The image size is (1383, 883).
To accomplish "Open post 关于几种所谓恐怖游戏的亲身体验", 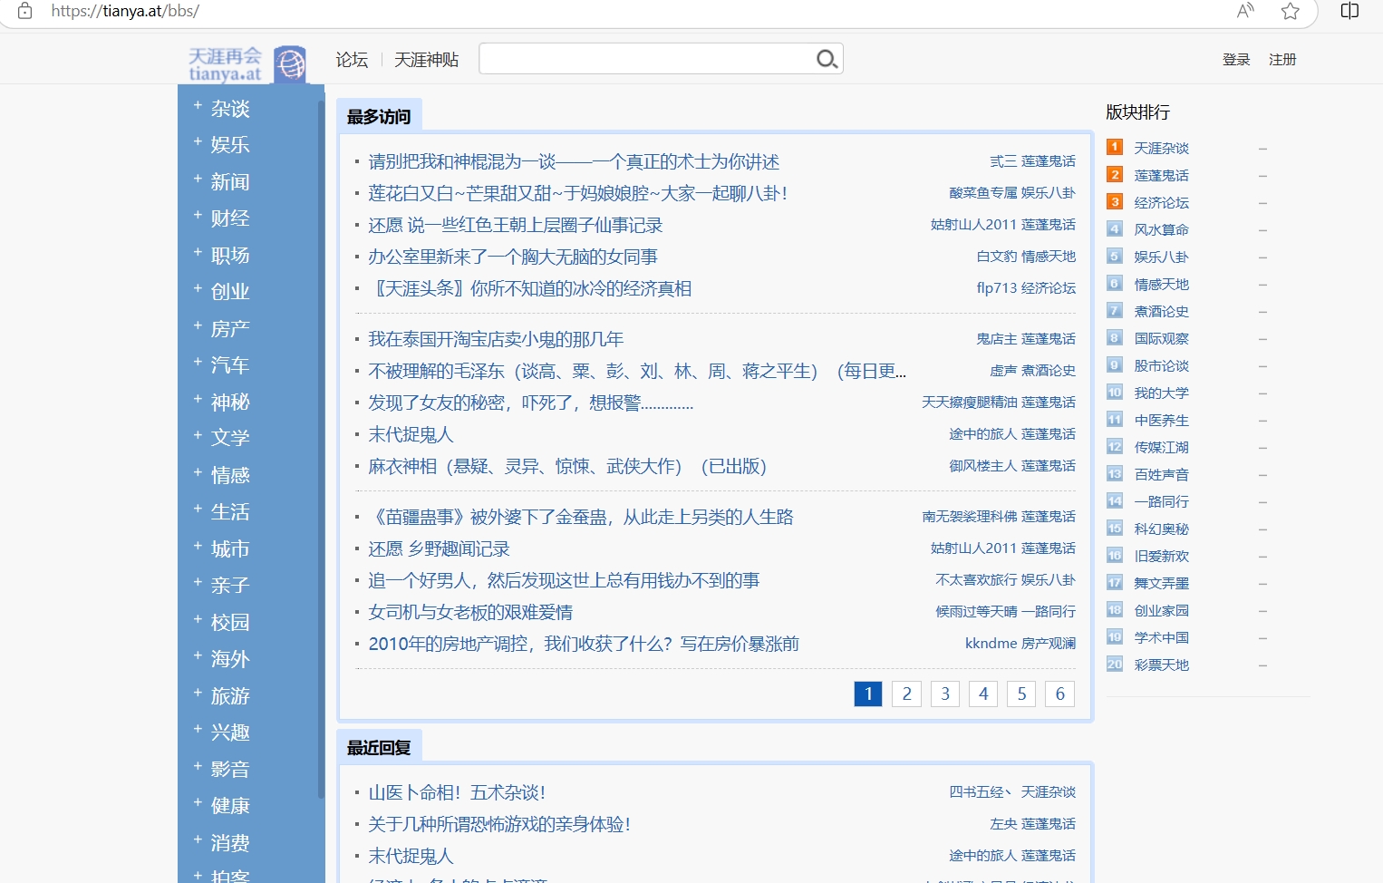I will [499, 825].
